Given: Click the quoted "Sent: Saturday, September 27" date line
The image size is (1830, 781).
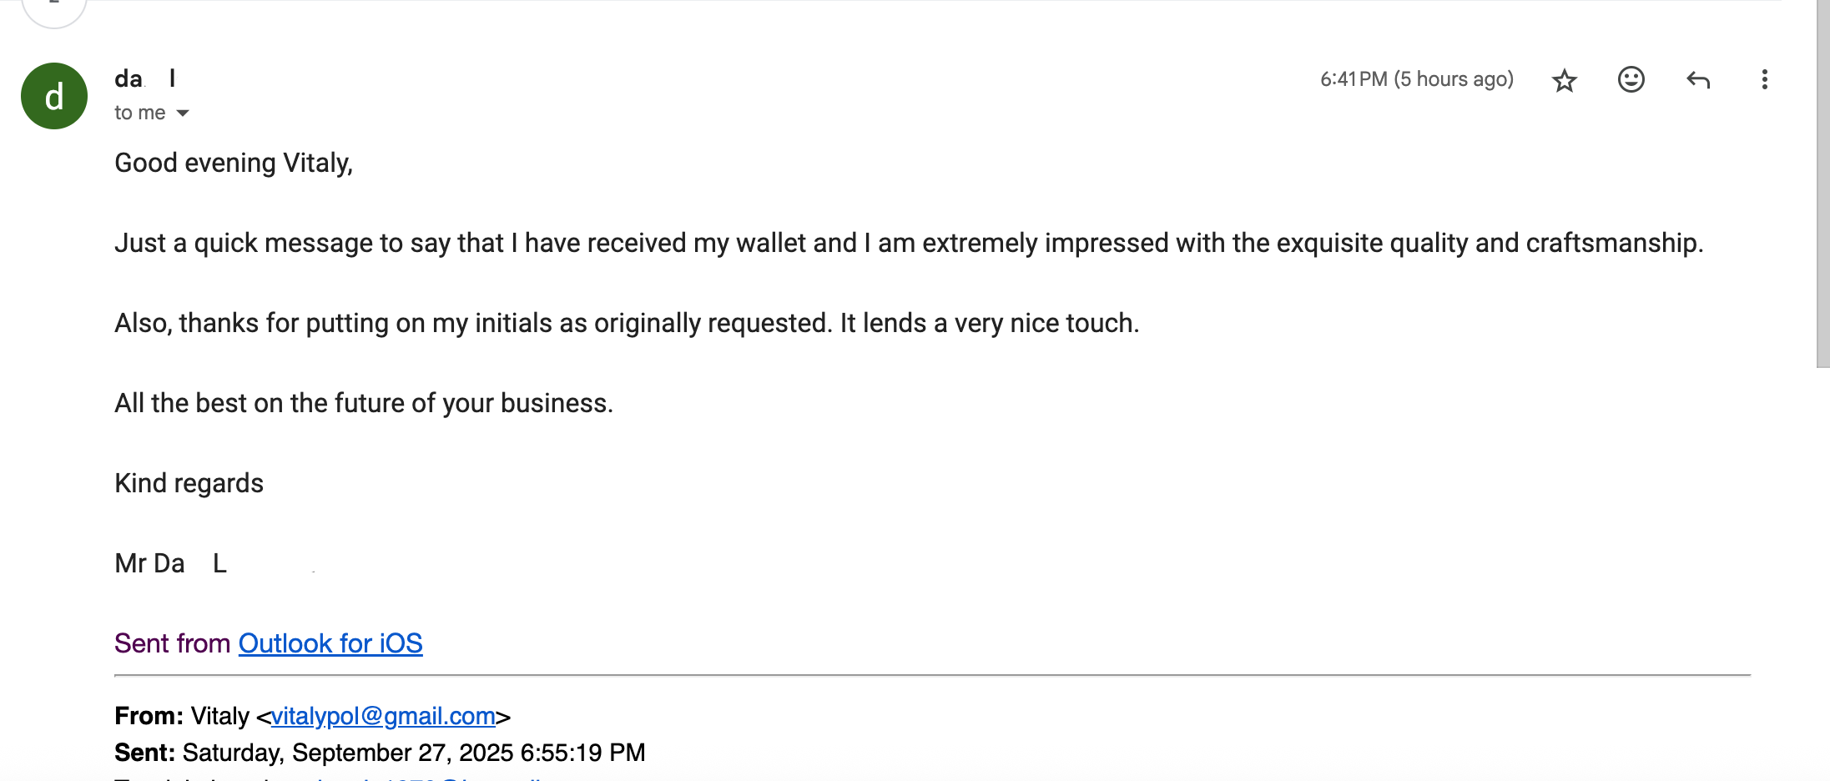Looking at the screenshot, I should (380, 753).
